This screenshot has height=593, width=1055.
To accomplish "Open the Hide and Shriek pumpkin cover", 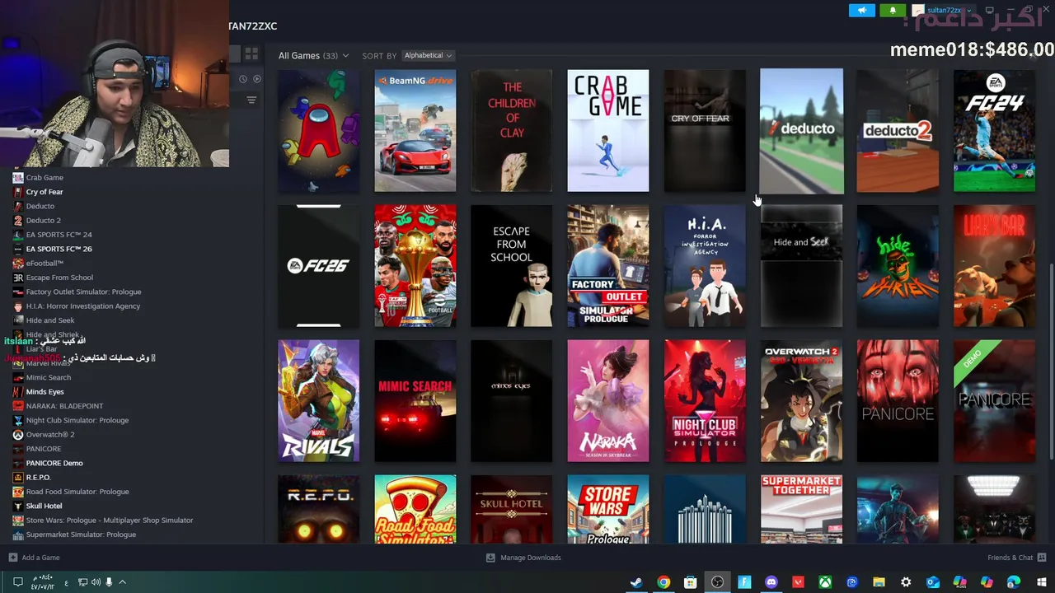I will [x=898, y=265].
